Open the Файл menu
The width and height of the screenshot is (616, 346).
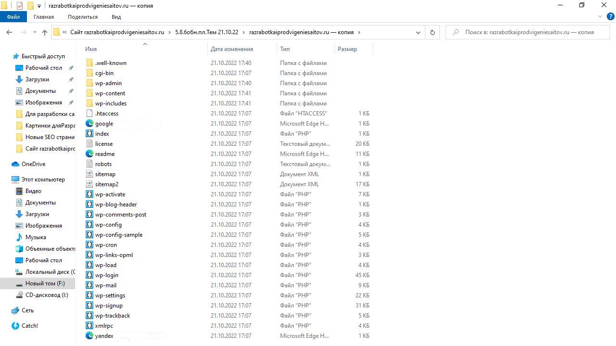(13, 17)
